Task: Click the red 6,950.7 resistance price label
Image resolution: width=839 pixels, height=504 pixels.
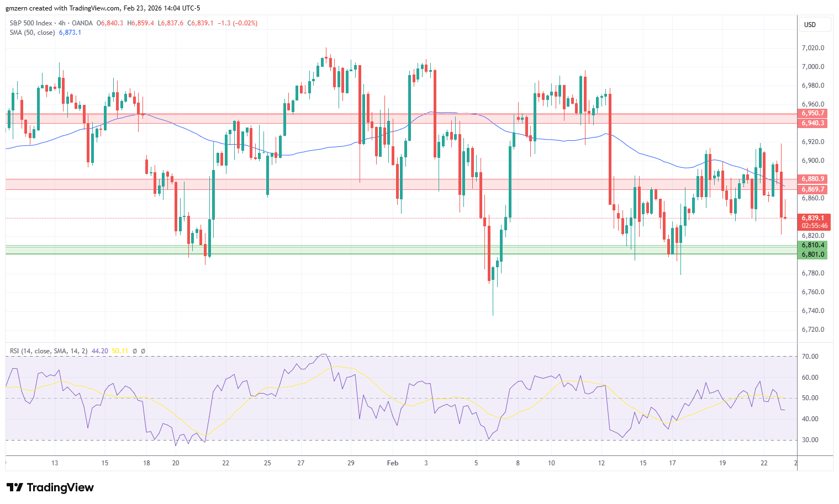Action: pos(813,114)
